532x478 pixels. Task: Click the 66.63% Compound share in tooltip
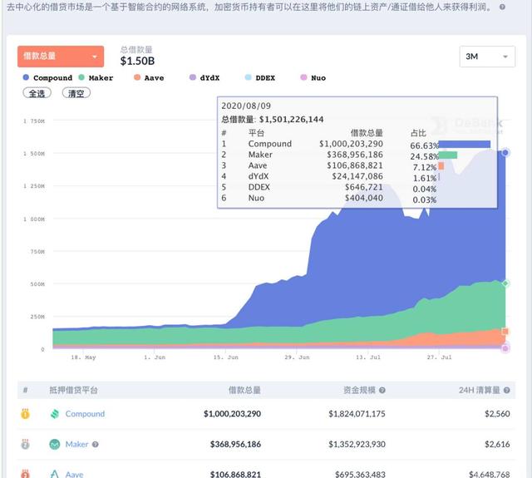click(424, 145)
